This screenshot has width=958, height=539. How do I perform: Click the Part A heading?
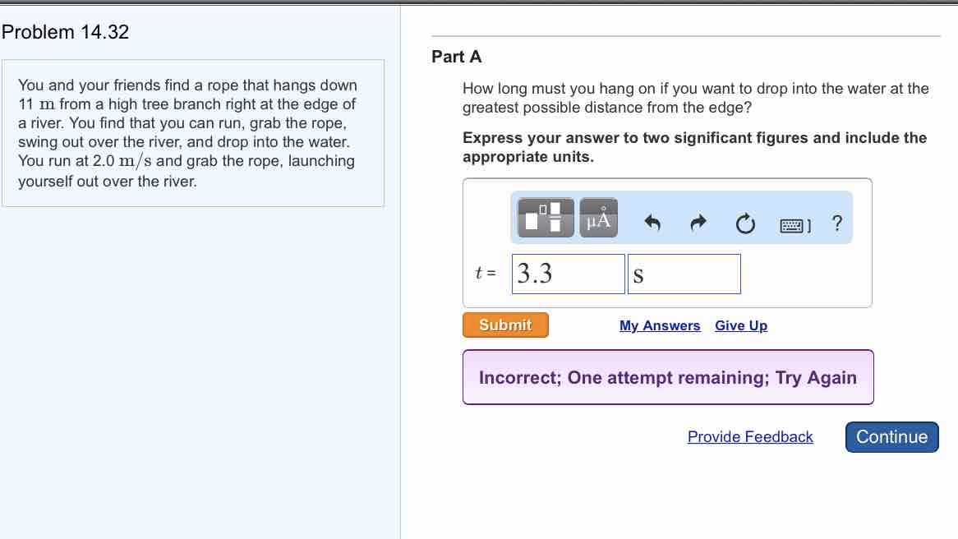[456, 57]
